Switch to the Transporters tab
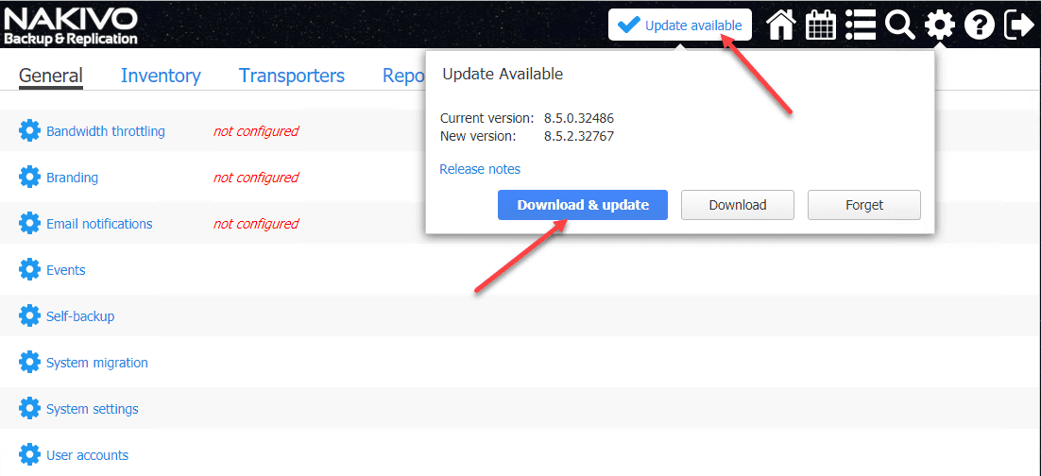 tap(292, 76)
